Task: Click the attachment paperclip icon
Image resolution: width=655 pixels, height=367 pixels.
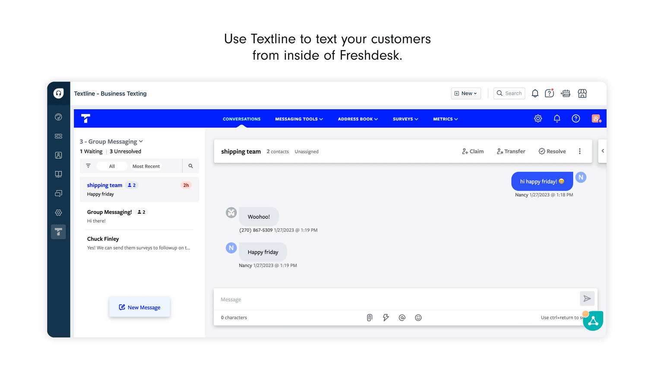Action: coord(370,318)
